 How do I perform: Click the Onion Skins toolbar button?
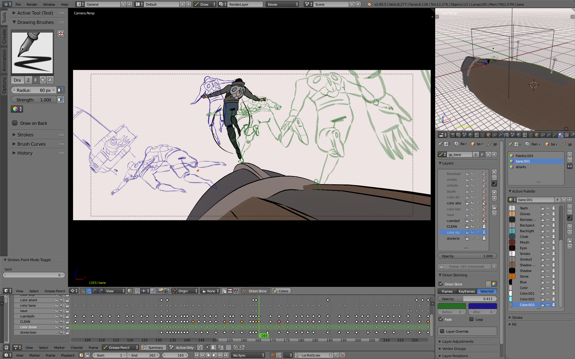255,291
